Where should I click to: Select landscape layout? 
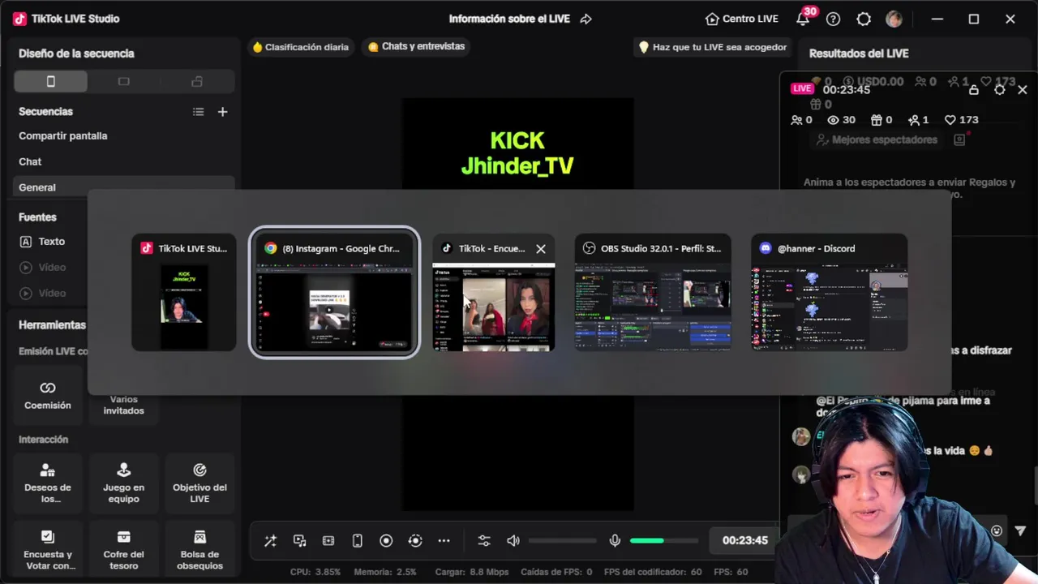coord(123,81)
